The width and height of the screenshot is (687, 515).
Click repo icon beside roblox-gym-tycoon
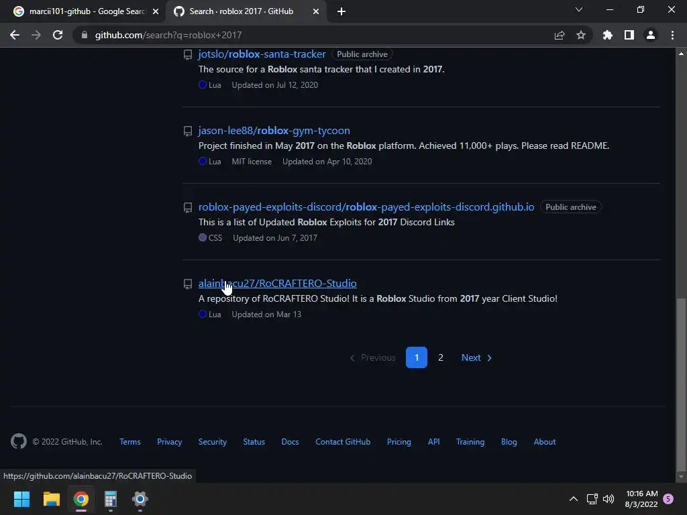(188, 131)
